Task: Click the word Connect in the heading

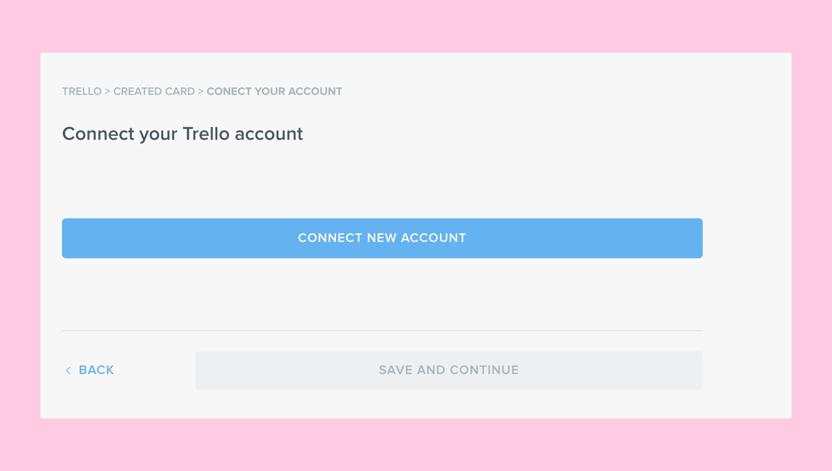Action: click(x=98, y=134)
